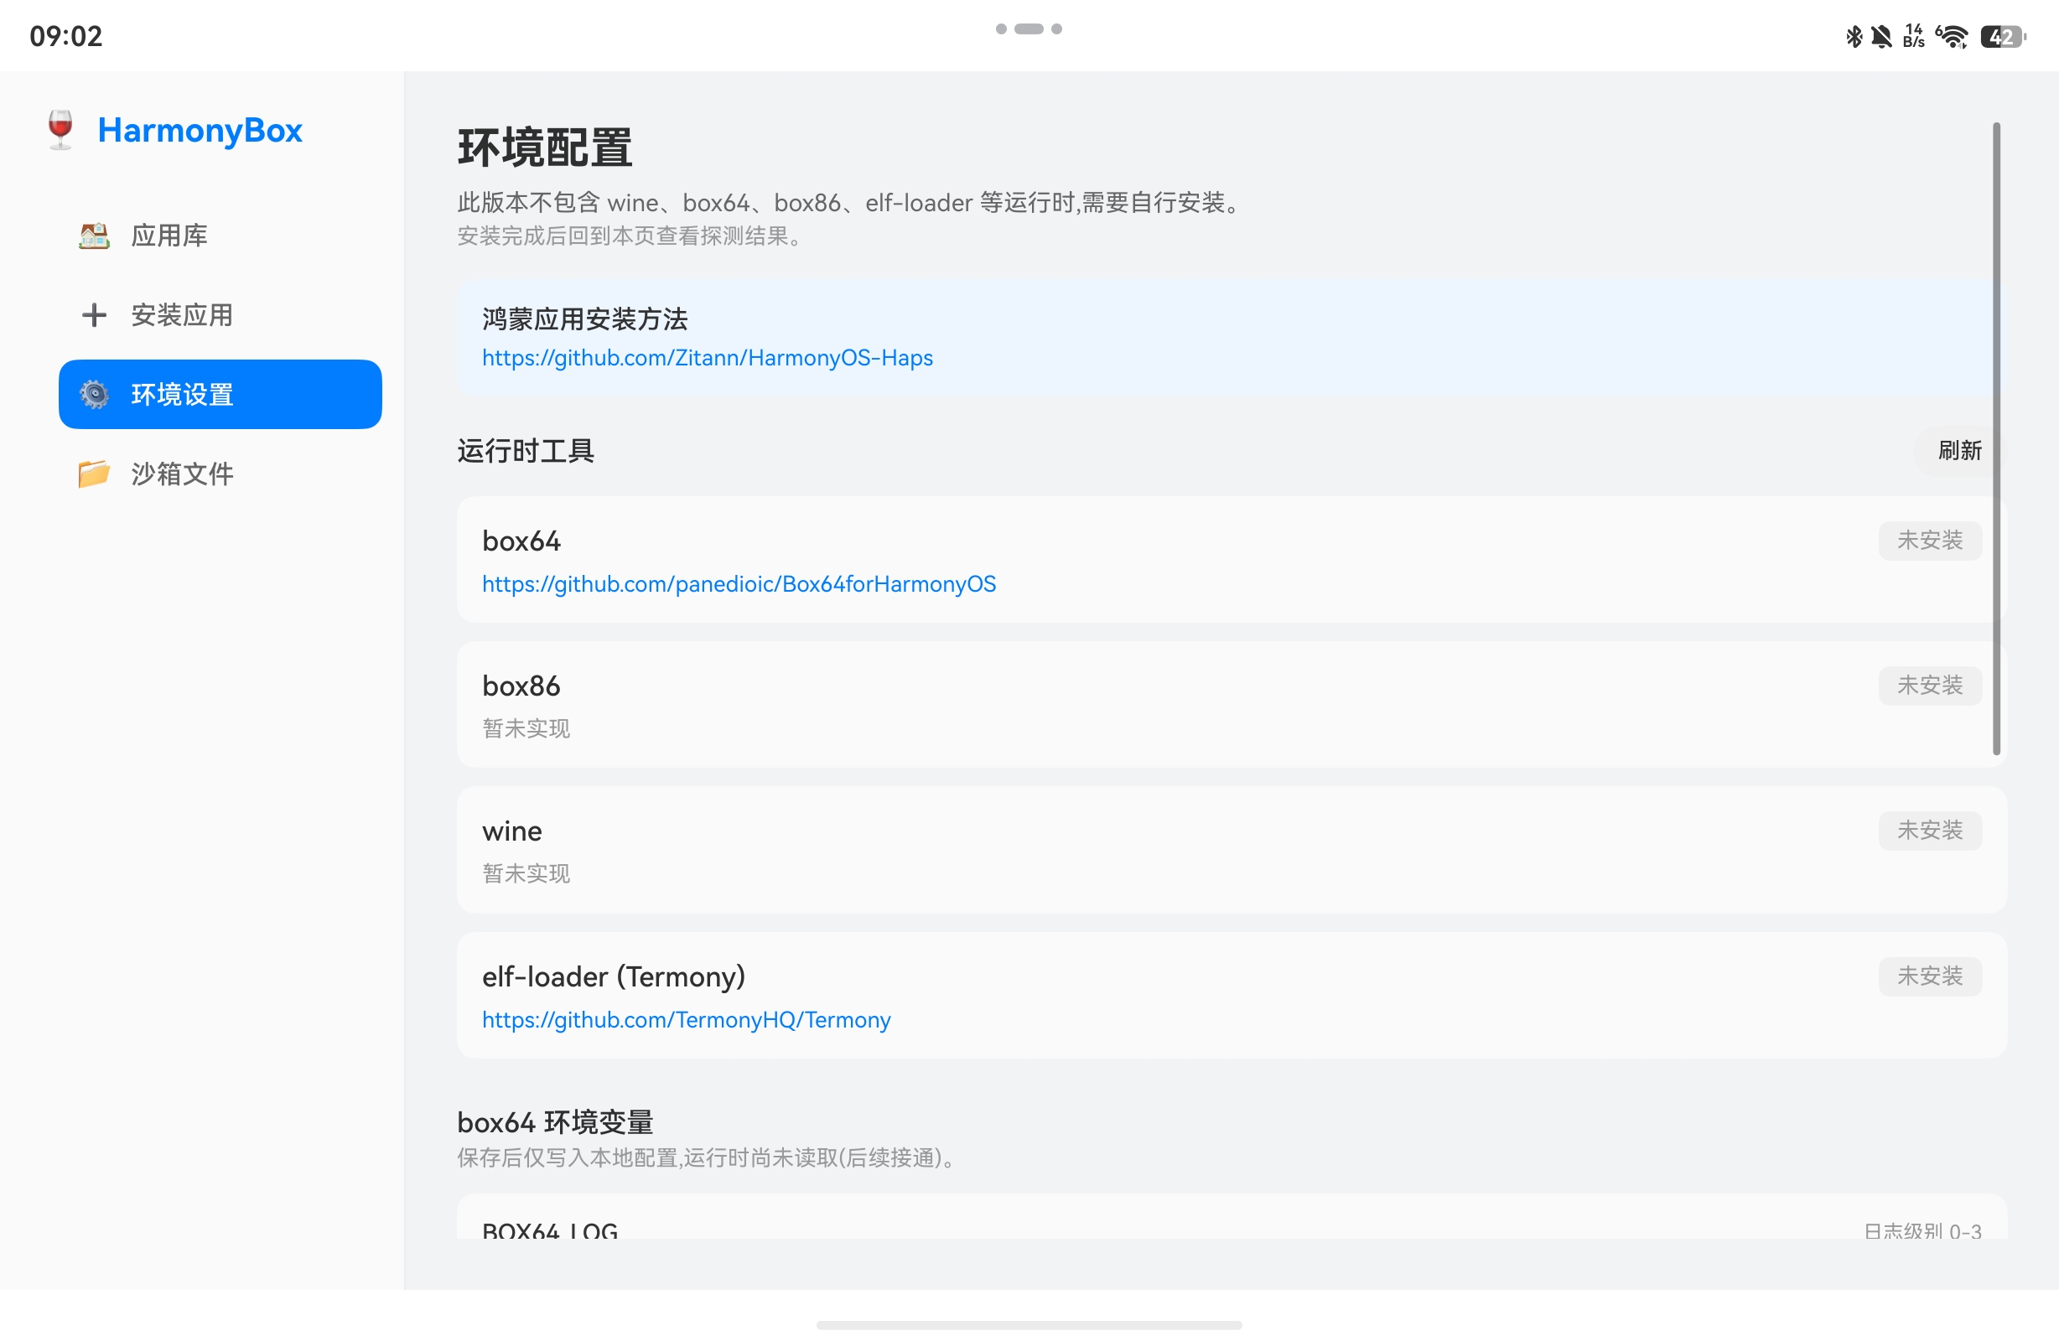Click the 鸿蒙应用安装方法 heading

585,319
